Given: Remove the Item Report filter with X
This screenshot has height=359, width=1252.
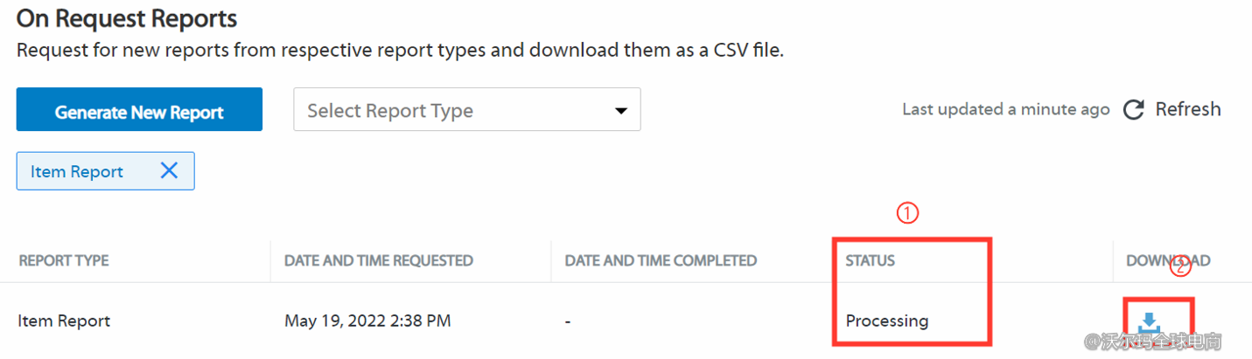Looking at the screenshot, I should 170,171.
